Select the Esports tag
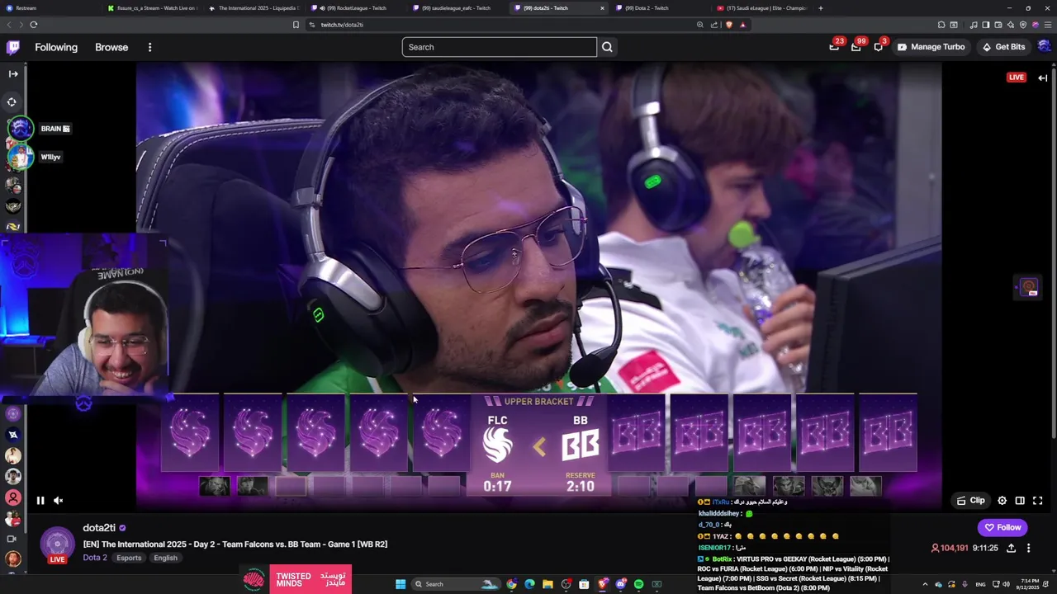The width and height of the screenshot is (1057, 594). [x=129, y=558]
